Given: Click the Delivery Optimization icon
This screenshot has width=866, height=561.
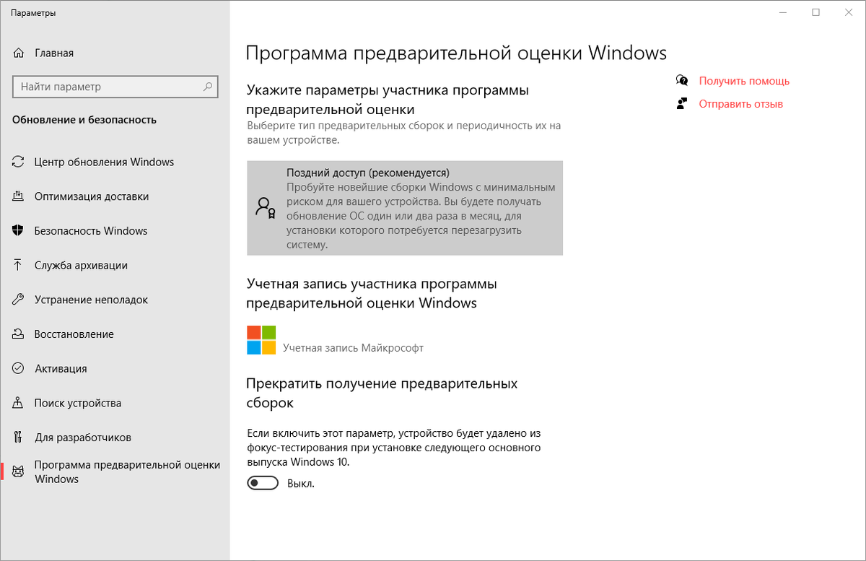Looking at the screenshot, I should pyautogui.click(x=19, y=196).
